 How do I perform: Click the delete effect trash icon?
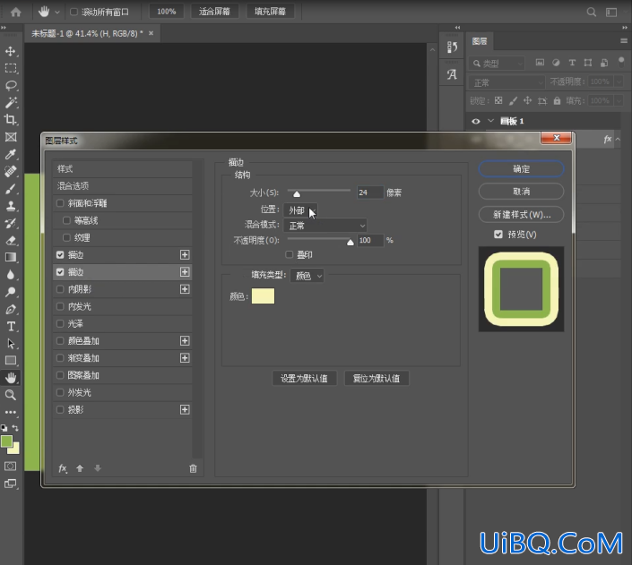(193, 469)
